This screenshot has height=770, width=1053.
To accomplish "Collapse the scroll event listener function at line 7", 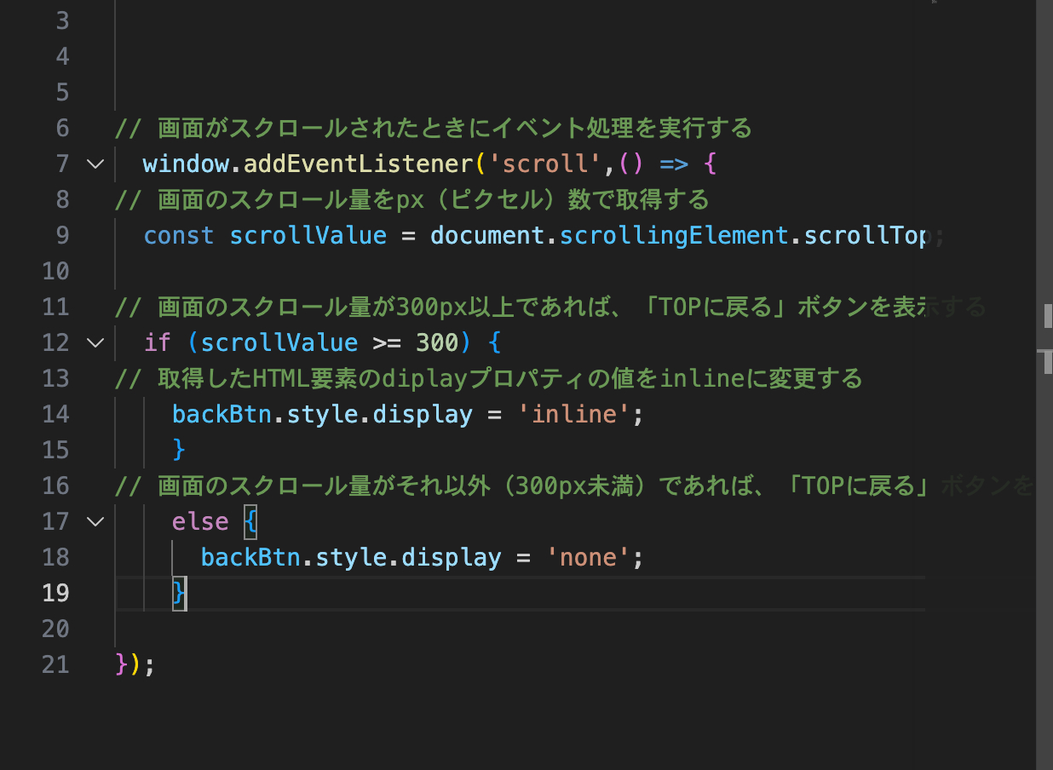I will 95,164.
